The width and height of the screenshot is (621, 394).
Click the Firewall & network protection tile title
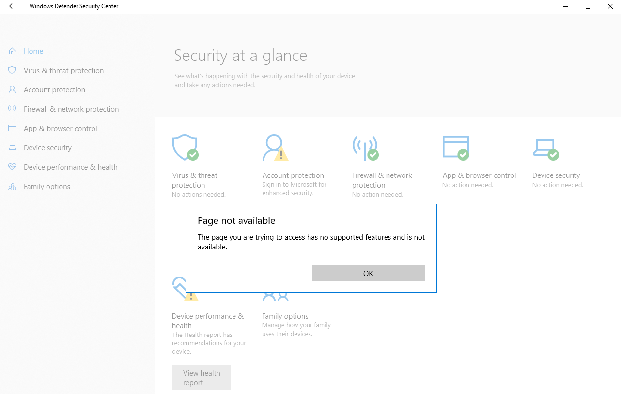382,180
